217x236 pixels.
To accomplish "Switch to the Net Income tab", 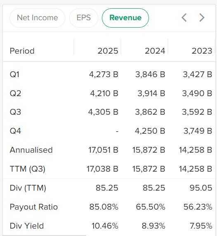I will pos(37,18).
